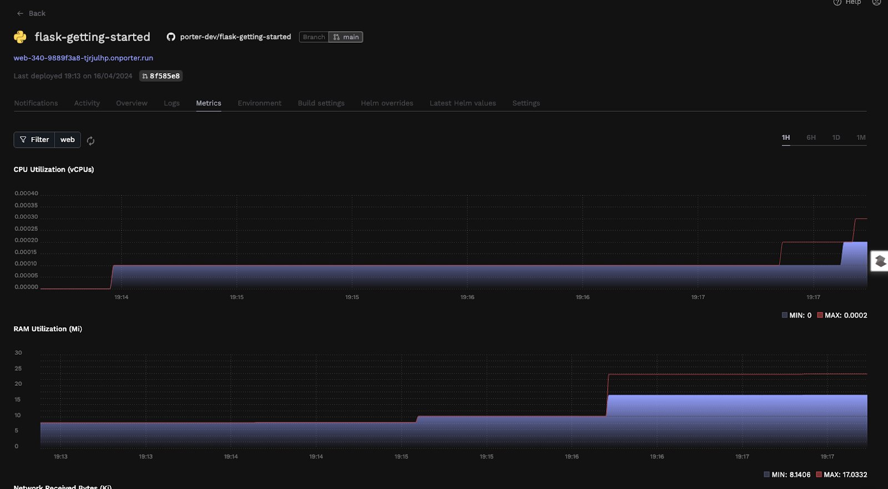Click the CPU MAX red legend swatch
The image size is (888, 489).
[820, 315]
